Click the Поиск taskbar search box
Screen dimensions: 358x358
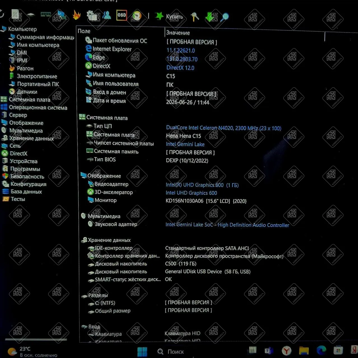(x=171, y=352)
